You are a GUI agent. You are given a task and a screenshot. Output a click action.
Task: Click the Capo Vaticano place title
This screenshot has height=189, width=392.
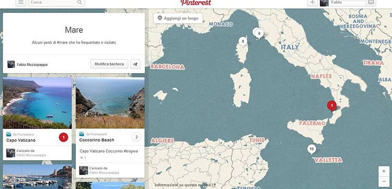point(21,140)
